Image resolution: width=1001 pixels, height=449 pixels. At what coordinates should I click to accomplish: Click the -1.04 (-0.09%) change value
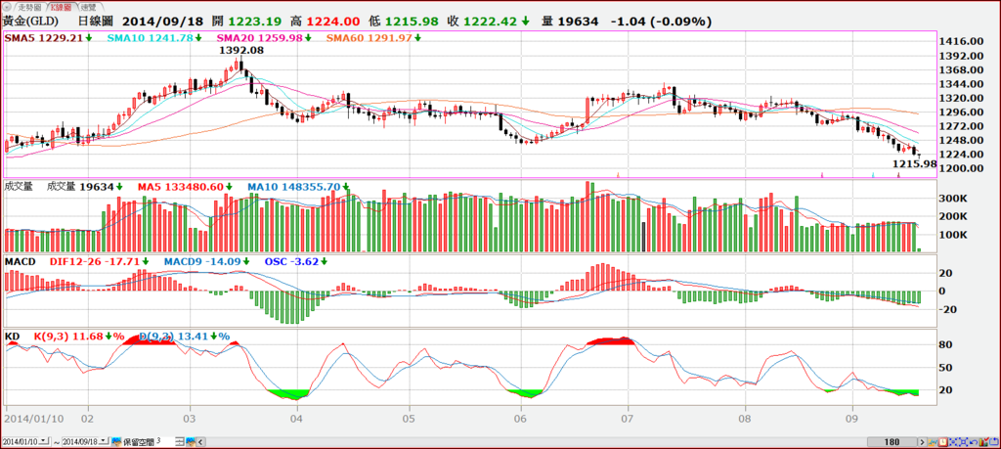coord(662,22)
